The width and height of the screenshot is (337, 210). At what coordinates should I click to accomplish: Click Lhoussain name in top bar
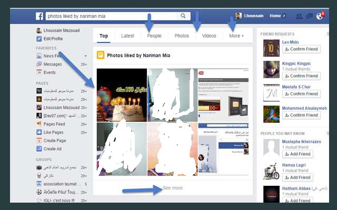pyautogui.click(x=254, y=16)
